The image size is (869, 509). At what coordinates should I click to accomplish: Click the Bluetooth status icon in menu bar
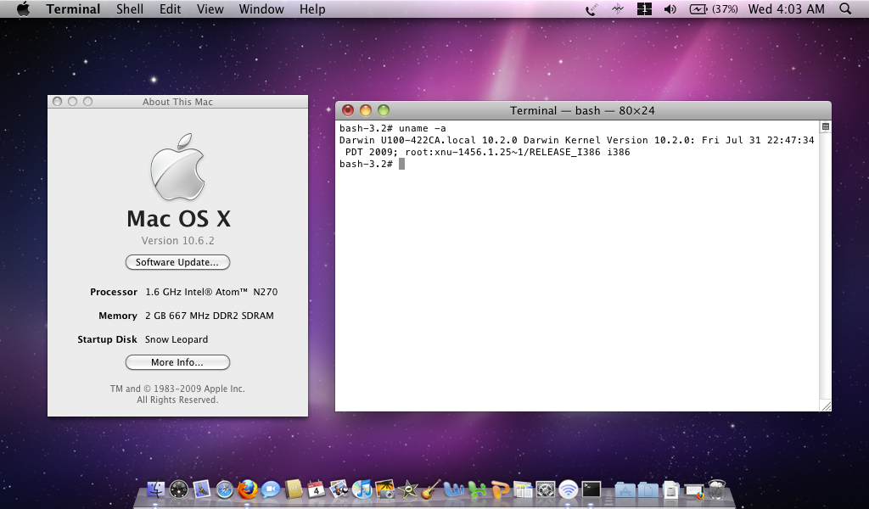(618, 8)
